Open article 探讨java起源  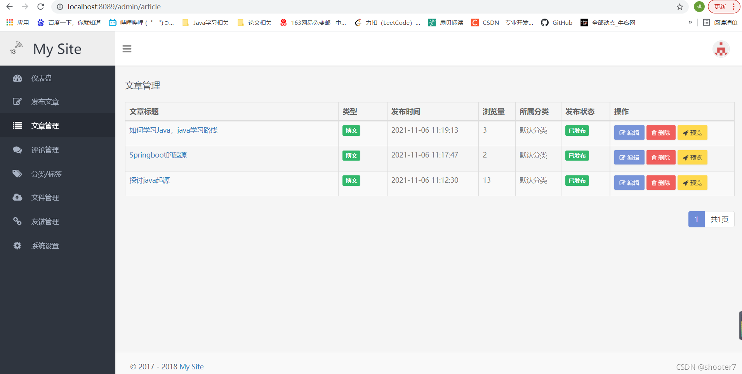149,180
